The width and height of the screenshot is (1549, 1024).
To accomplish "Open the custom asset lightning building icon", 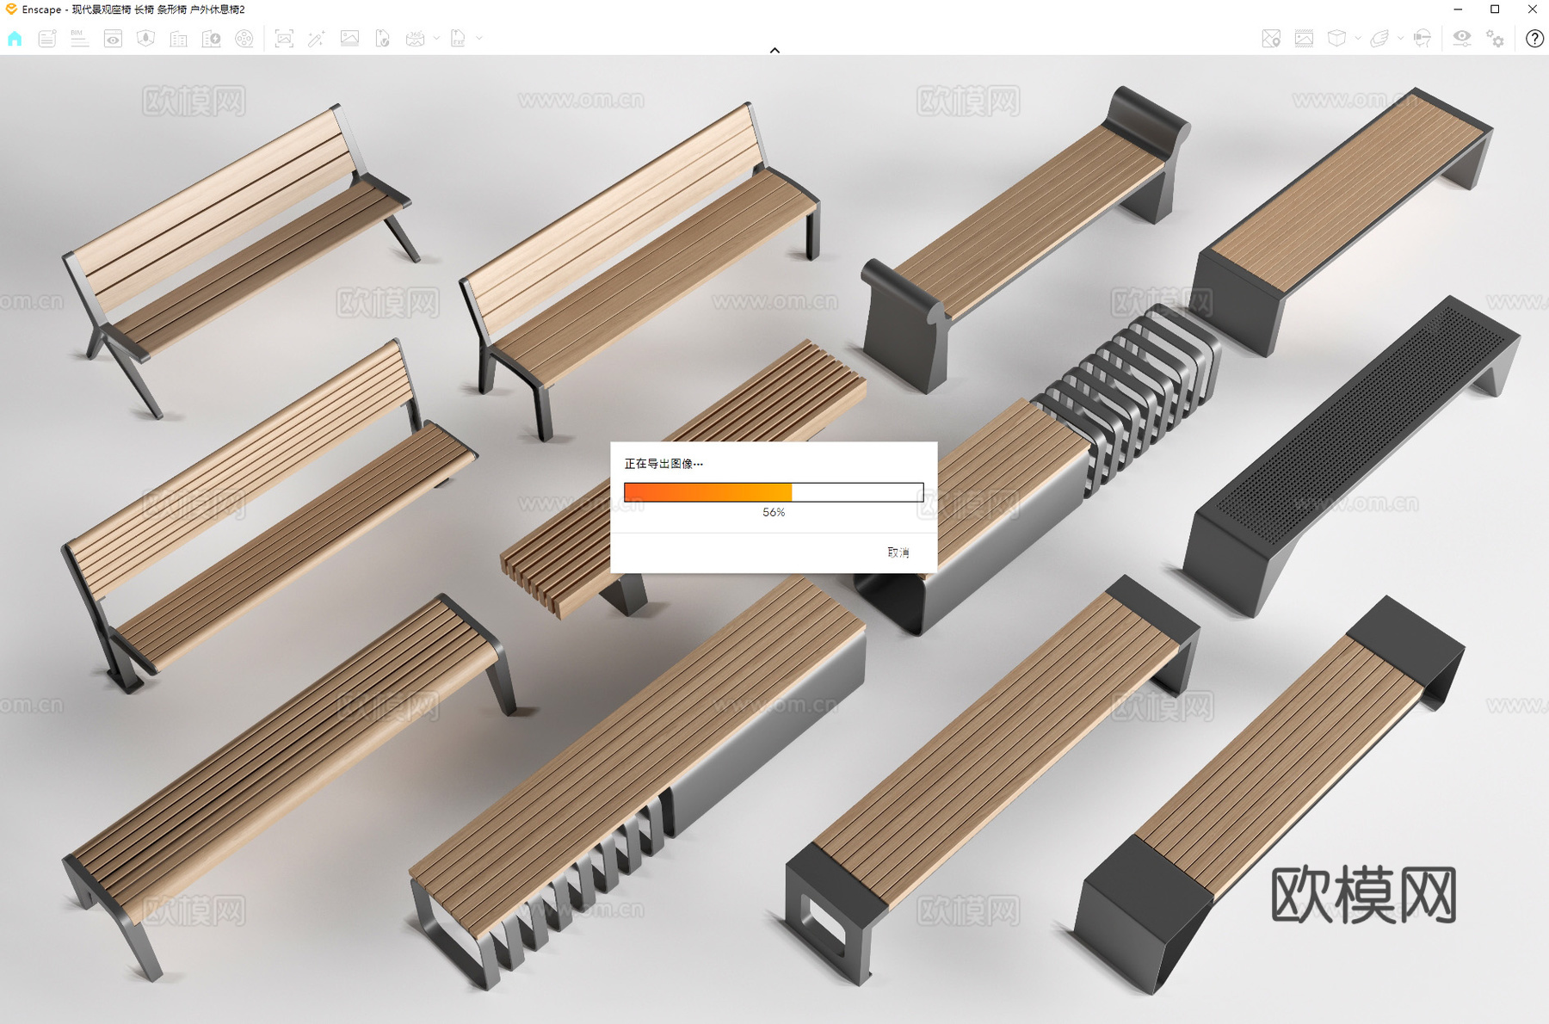I will click(x=211, y=39).
